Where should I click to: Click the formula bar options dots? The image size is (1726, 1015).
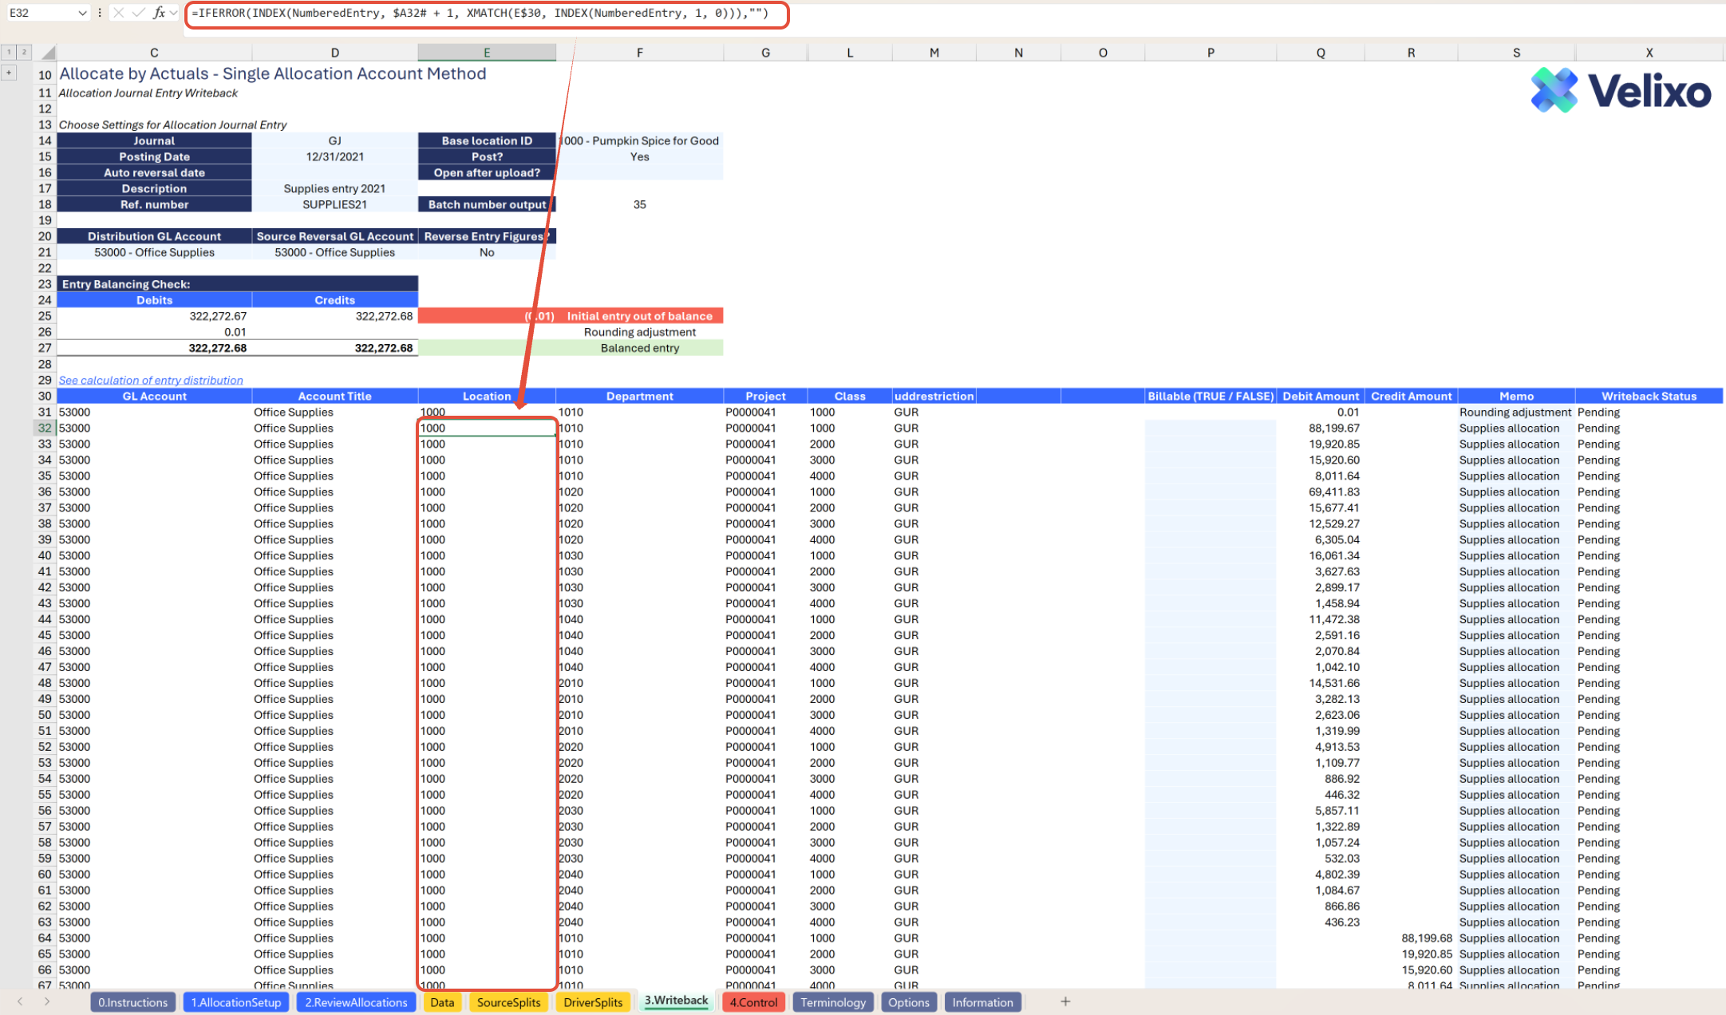(x=100, y=13)
